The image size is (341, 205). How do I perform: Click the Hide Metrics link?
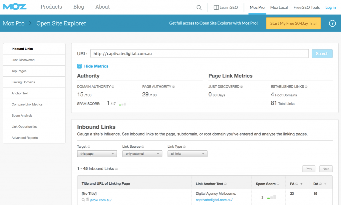point(96,66)
